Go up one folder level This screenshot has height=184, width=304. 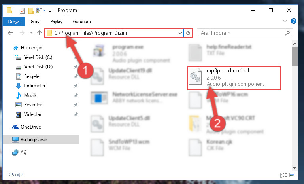point(40,33)
